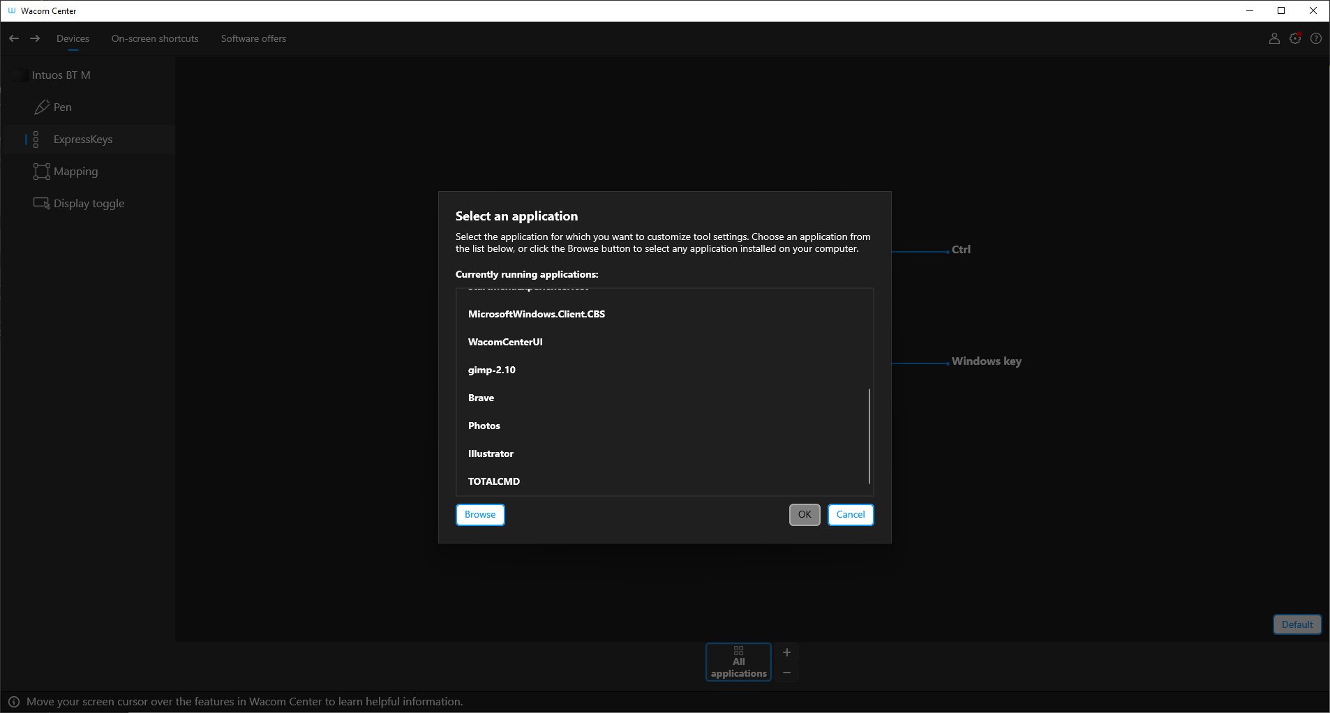The image size is (1330, 713).
Task: Click the Wacom Center title bar logo
Action: tap(11, 11)
